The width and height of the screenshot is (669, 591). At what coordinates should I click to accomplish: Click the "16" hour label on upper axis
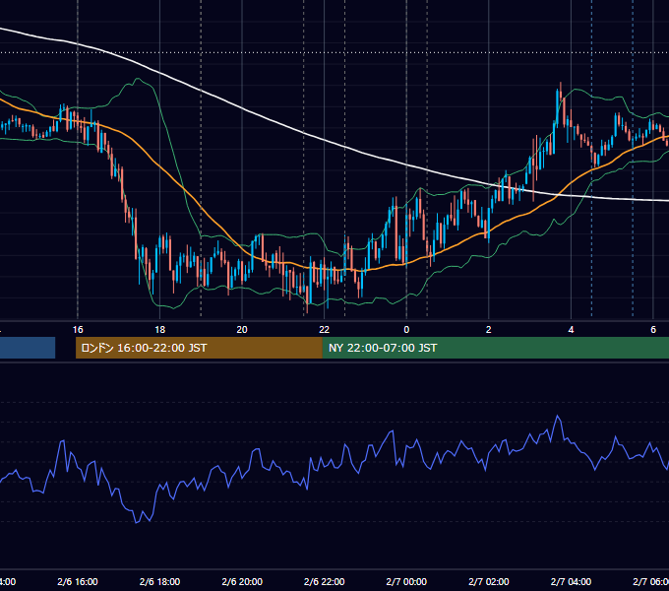click(78, 330)
